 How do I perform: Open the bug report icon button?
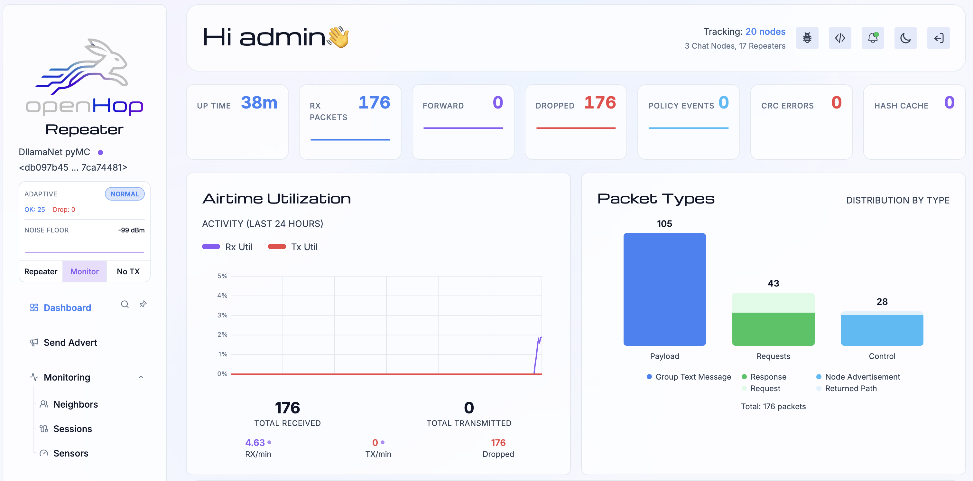(x=807, y=38)
